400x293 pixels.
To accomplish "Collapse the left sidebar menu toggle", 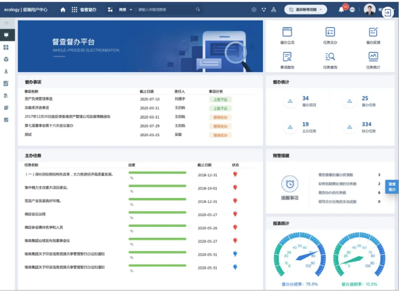I will pos(6,23).
